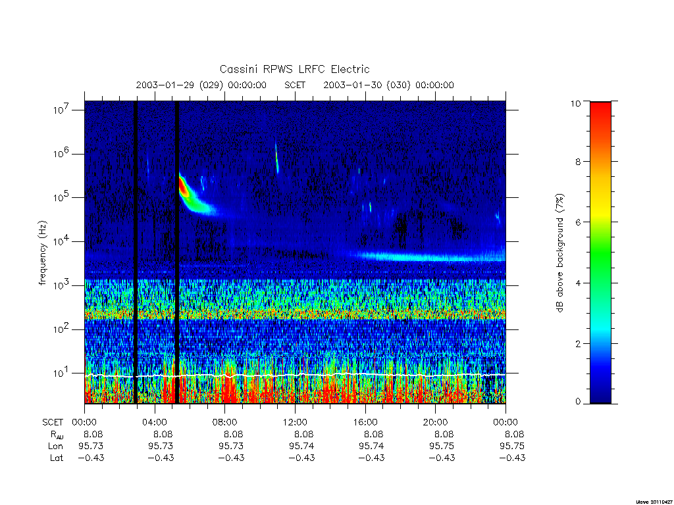Click the 08:00 time tick label

click(224, 422)
